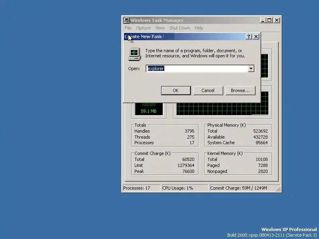Image resolution: width=319 pixels, height=239 pixels.
Task: Click the help question mark button in dialog
Action: [248, 36]
